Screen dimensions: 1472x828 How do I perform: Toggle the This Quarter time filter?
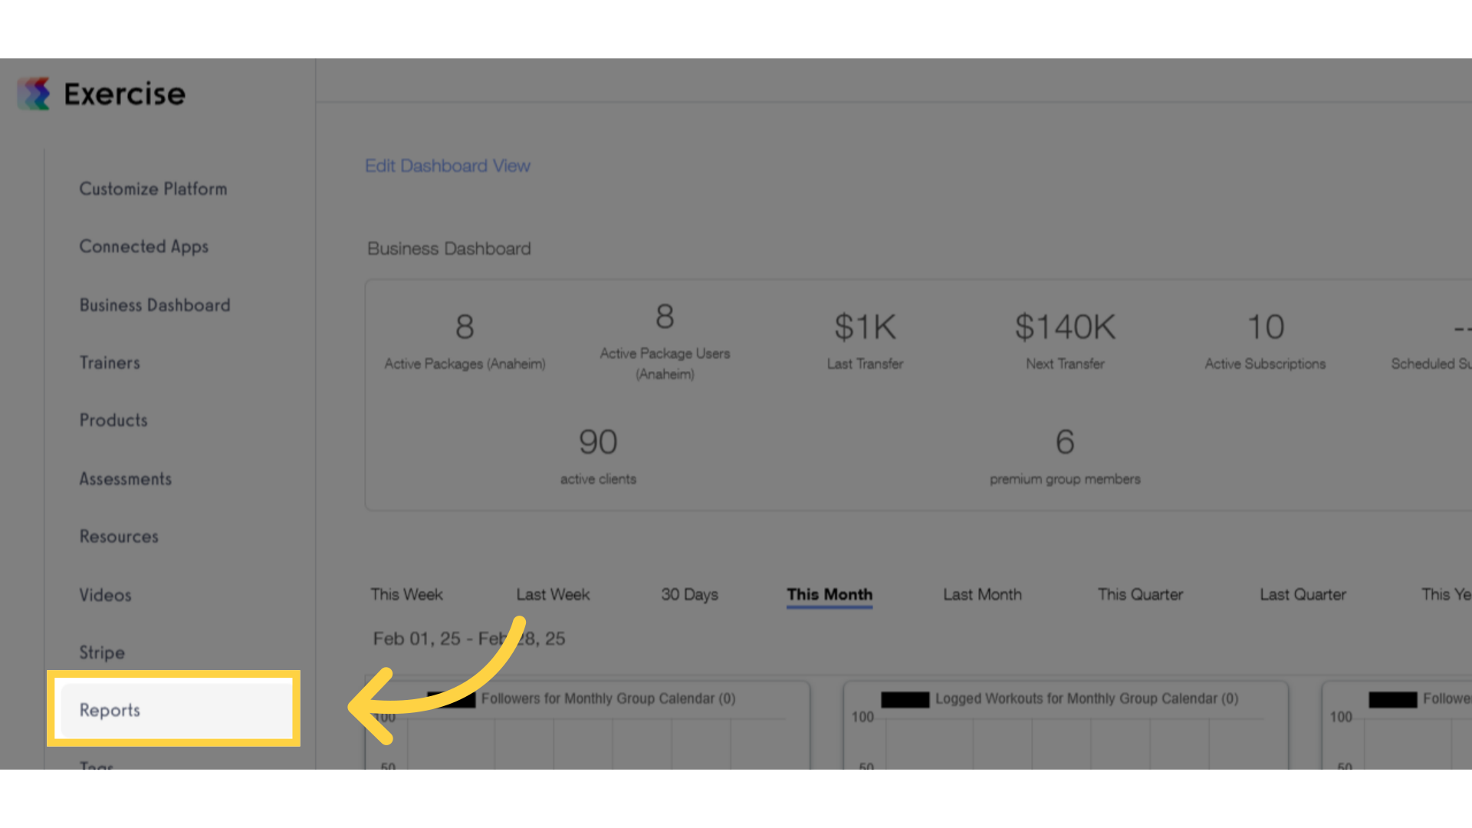click(1140, 593)
